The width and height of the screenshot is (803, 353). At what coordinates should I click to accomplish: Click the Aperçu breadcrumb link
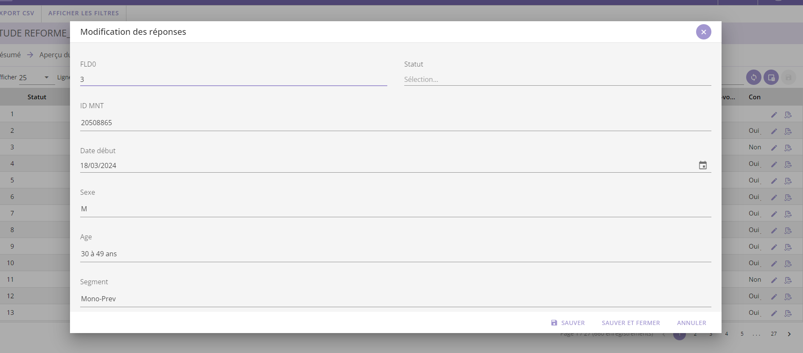click(x=54, y=55)
